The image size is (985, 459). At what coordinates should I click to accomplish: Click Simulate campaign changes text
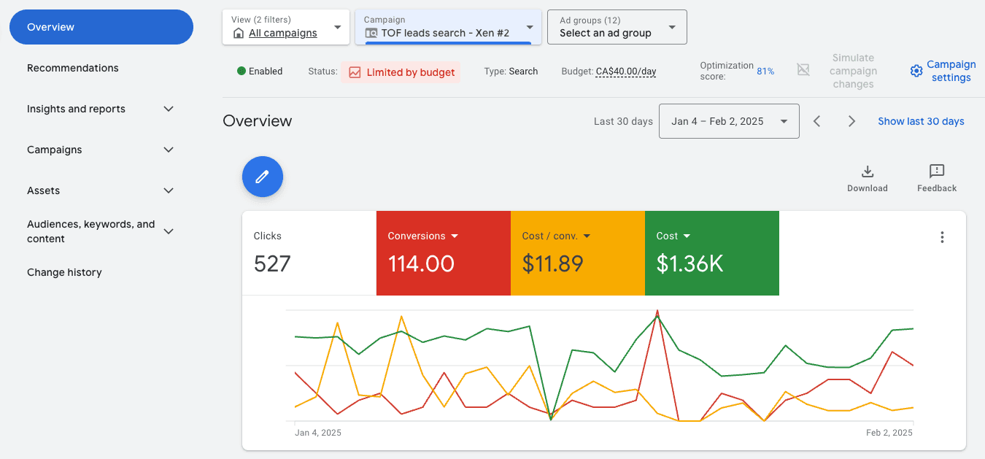tap(853, 71)
